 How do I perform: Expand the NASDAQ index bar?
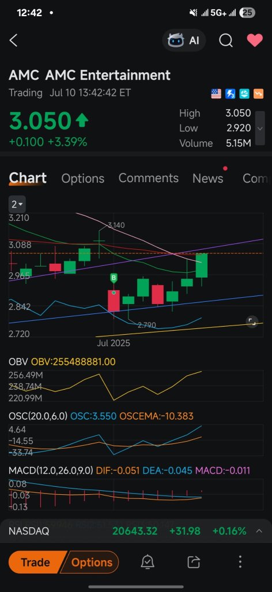[259, 531]
